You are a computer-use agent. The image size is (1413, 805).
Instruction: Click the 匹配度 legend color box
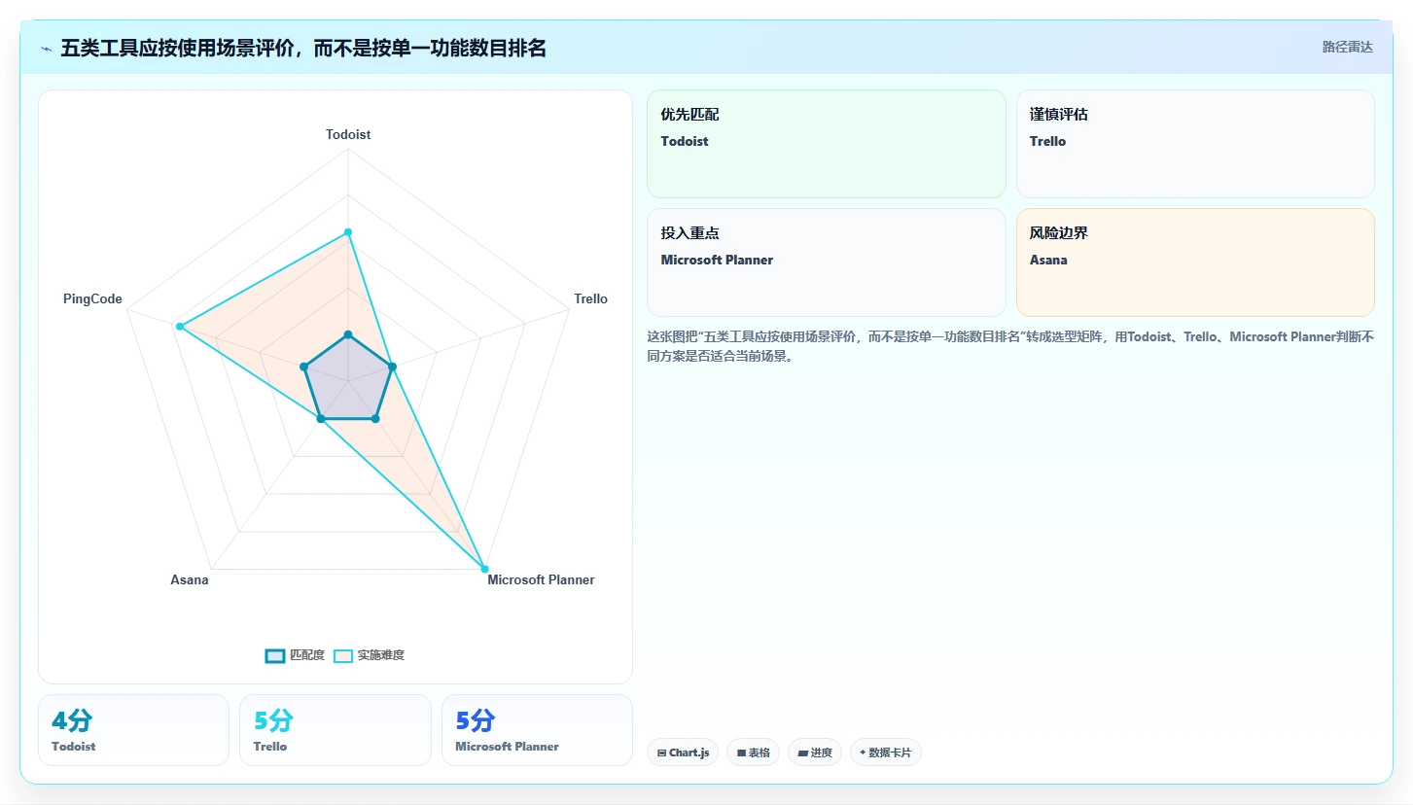[x=275, y=655]
